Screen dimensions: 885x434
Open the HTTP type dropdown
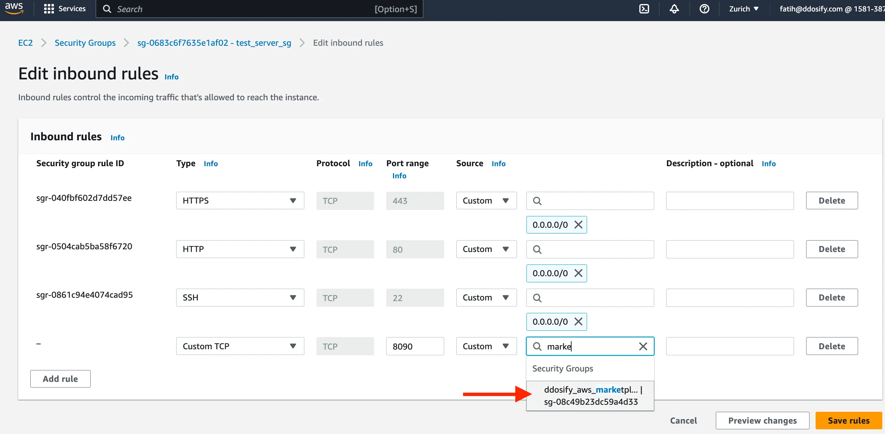click(240, 249)
